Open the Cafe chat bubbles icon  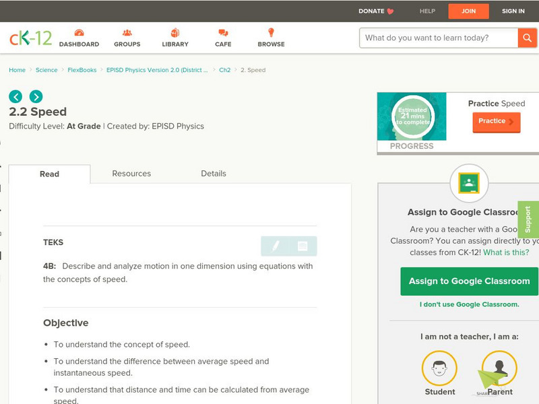223,32
